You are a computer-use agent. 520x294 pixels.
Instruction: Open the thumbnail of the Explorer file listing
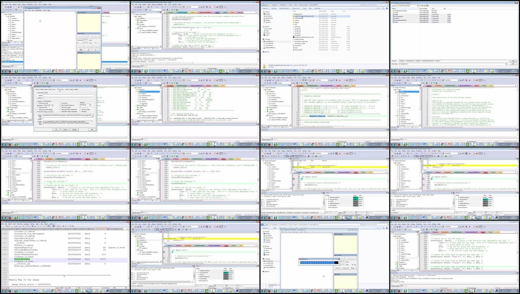click(x=325, y=37)
